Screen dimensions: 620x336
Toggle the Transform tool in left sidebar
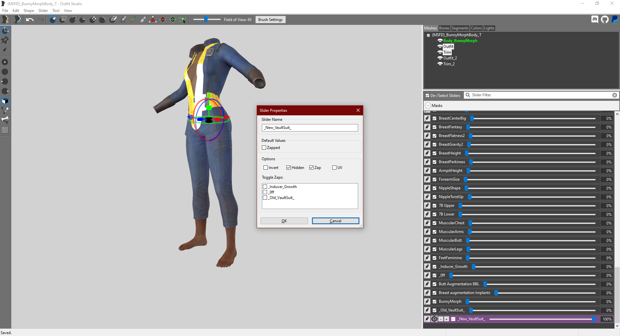pyautogui.click(x=5, y=30)
